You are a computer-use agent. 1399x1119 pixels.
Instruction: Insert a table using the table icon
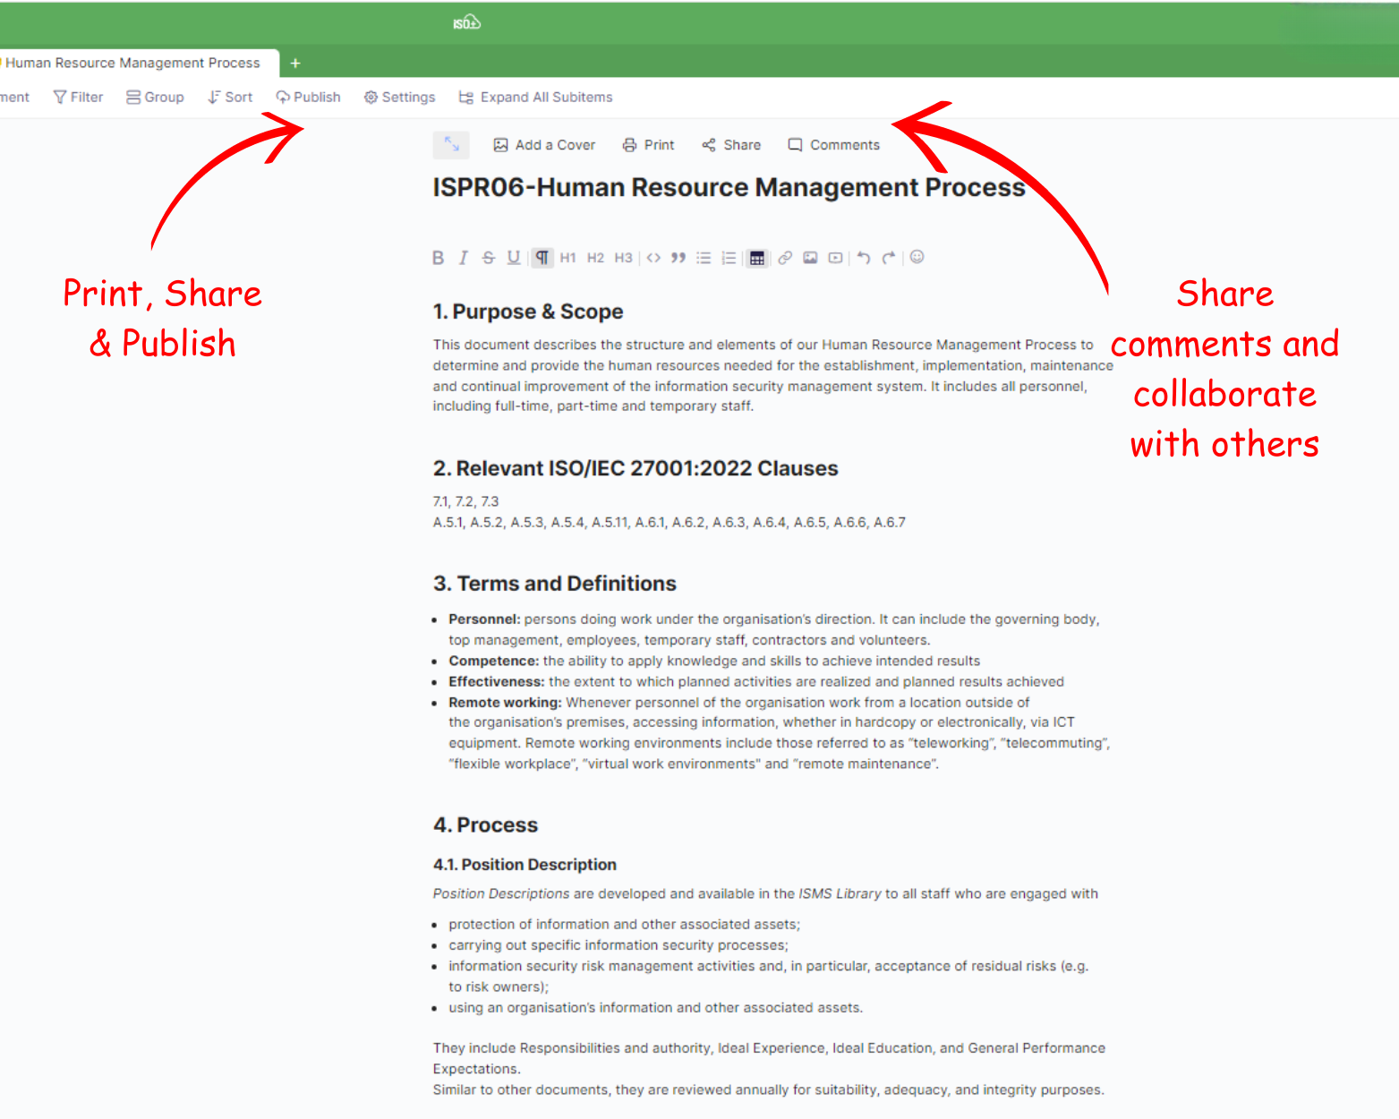[x=757, y=258]
